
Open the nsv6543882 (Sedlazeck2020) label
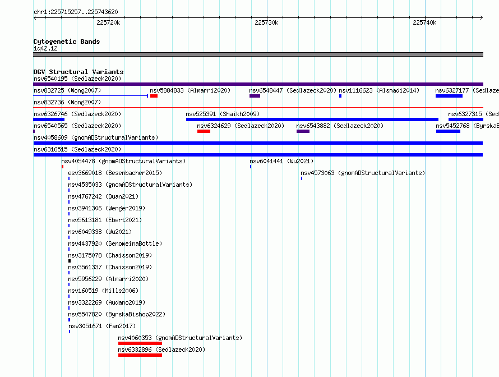(340, 126)
